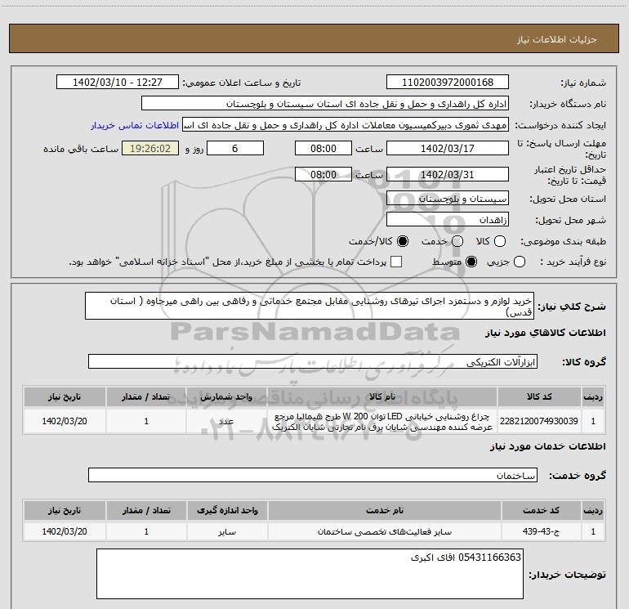Choose the متوسط purchase type radio

(x=471, y=262)
